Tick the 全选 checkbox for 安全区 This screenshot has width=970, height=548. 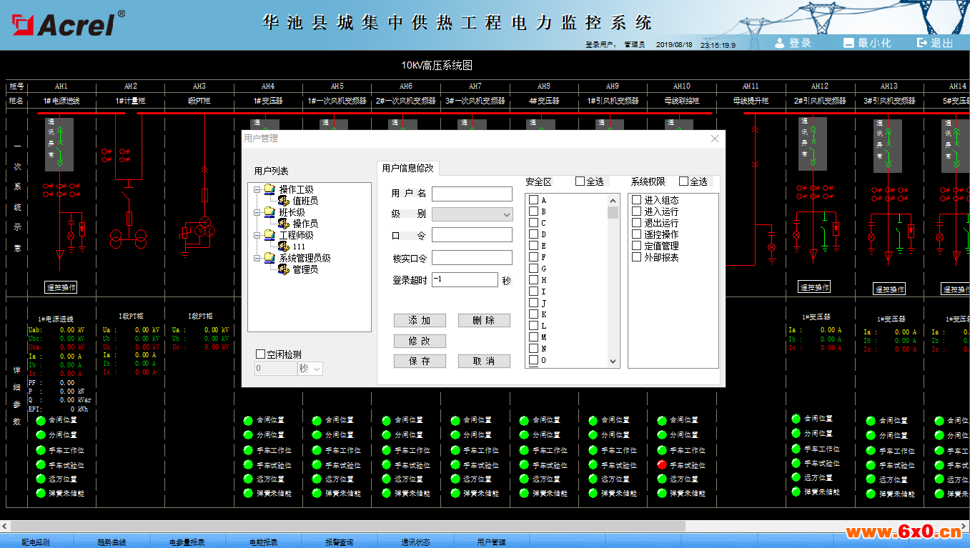(580, 181)
